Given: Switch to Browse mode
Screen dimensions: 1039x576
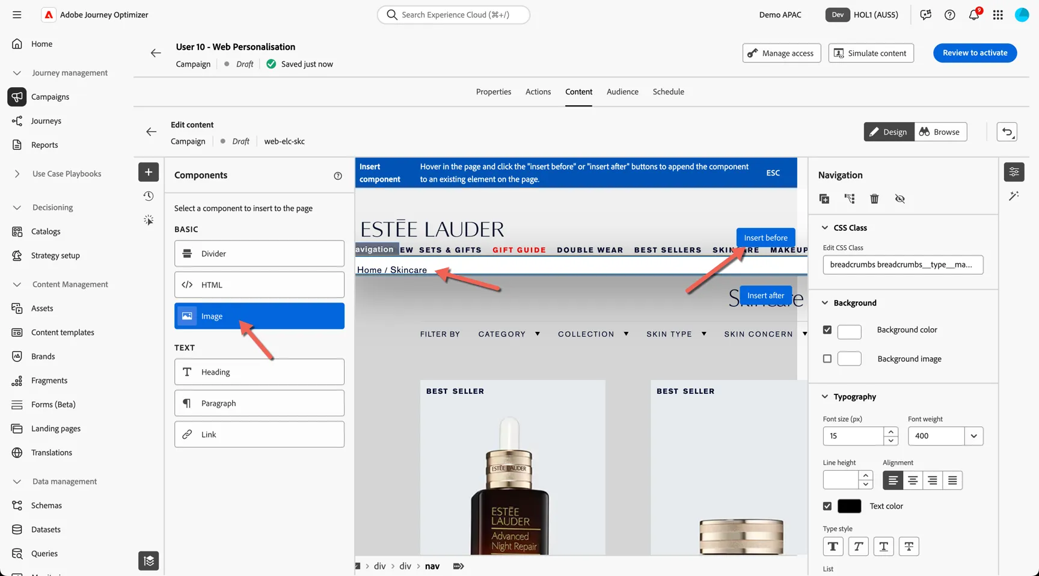Looking at the screenshot, I should point(940,132).
